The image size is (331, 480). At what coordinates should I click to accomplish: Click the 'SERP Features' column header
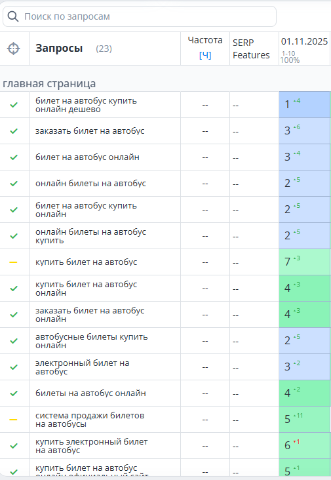251,49
